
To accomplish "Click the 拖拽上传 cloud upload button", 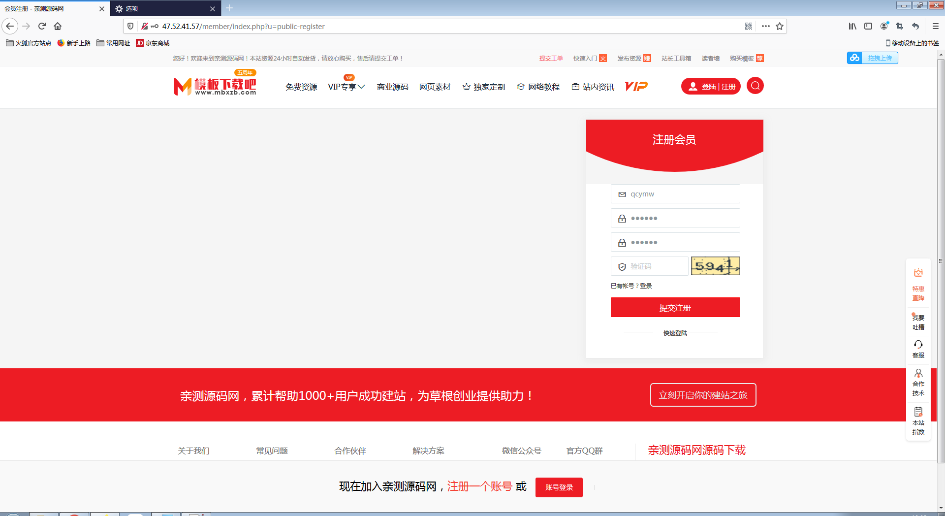I will (872, 58).
